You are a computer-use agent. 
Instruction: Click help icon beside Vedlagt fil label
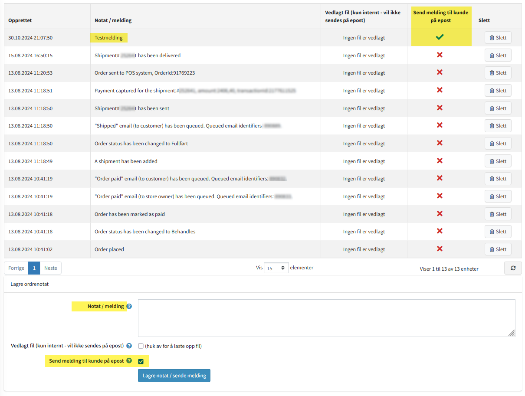point(129,346)
